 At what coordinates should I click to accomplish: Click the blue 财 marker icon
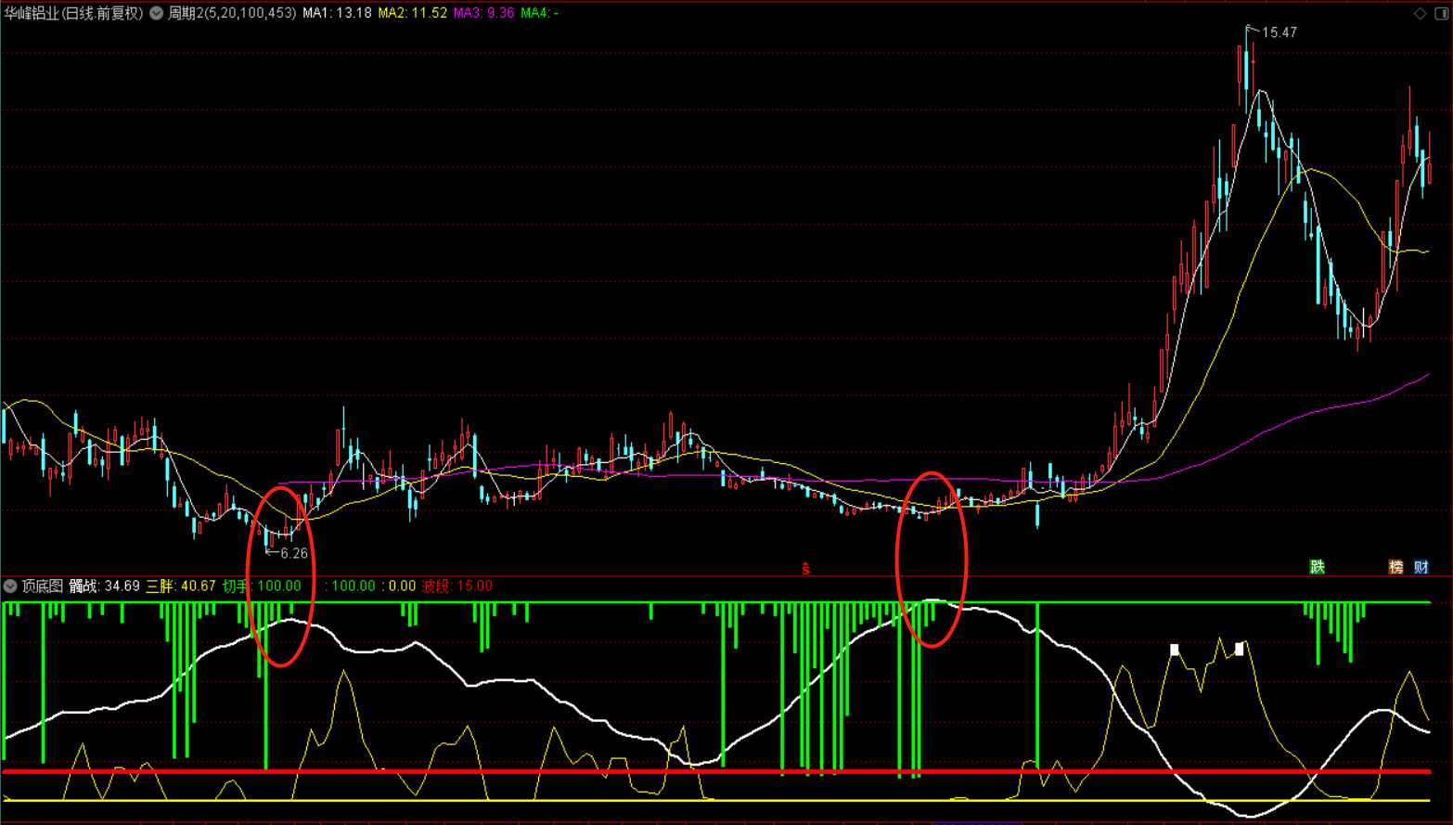pyautogui.click(x=1421, y=567)
